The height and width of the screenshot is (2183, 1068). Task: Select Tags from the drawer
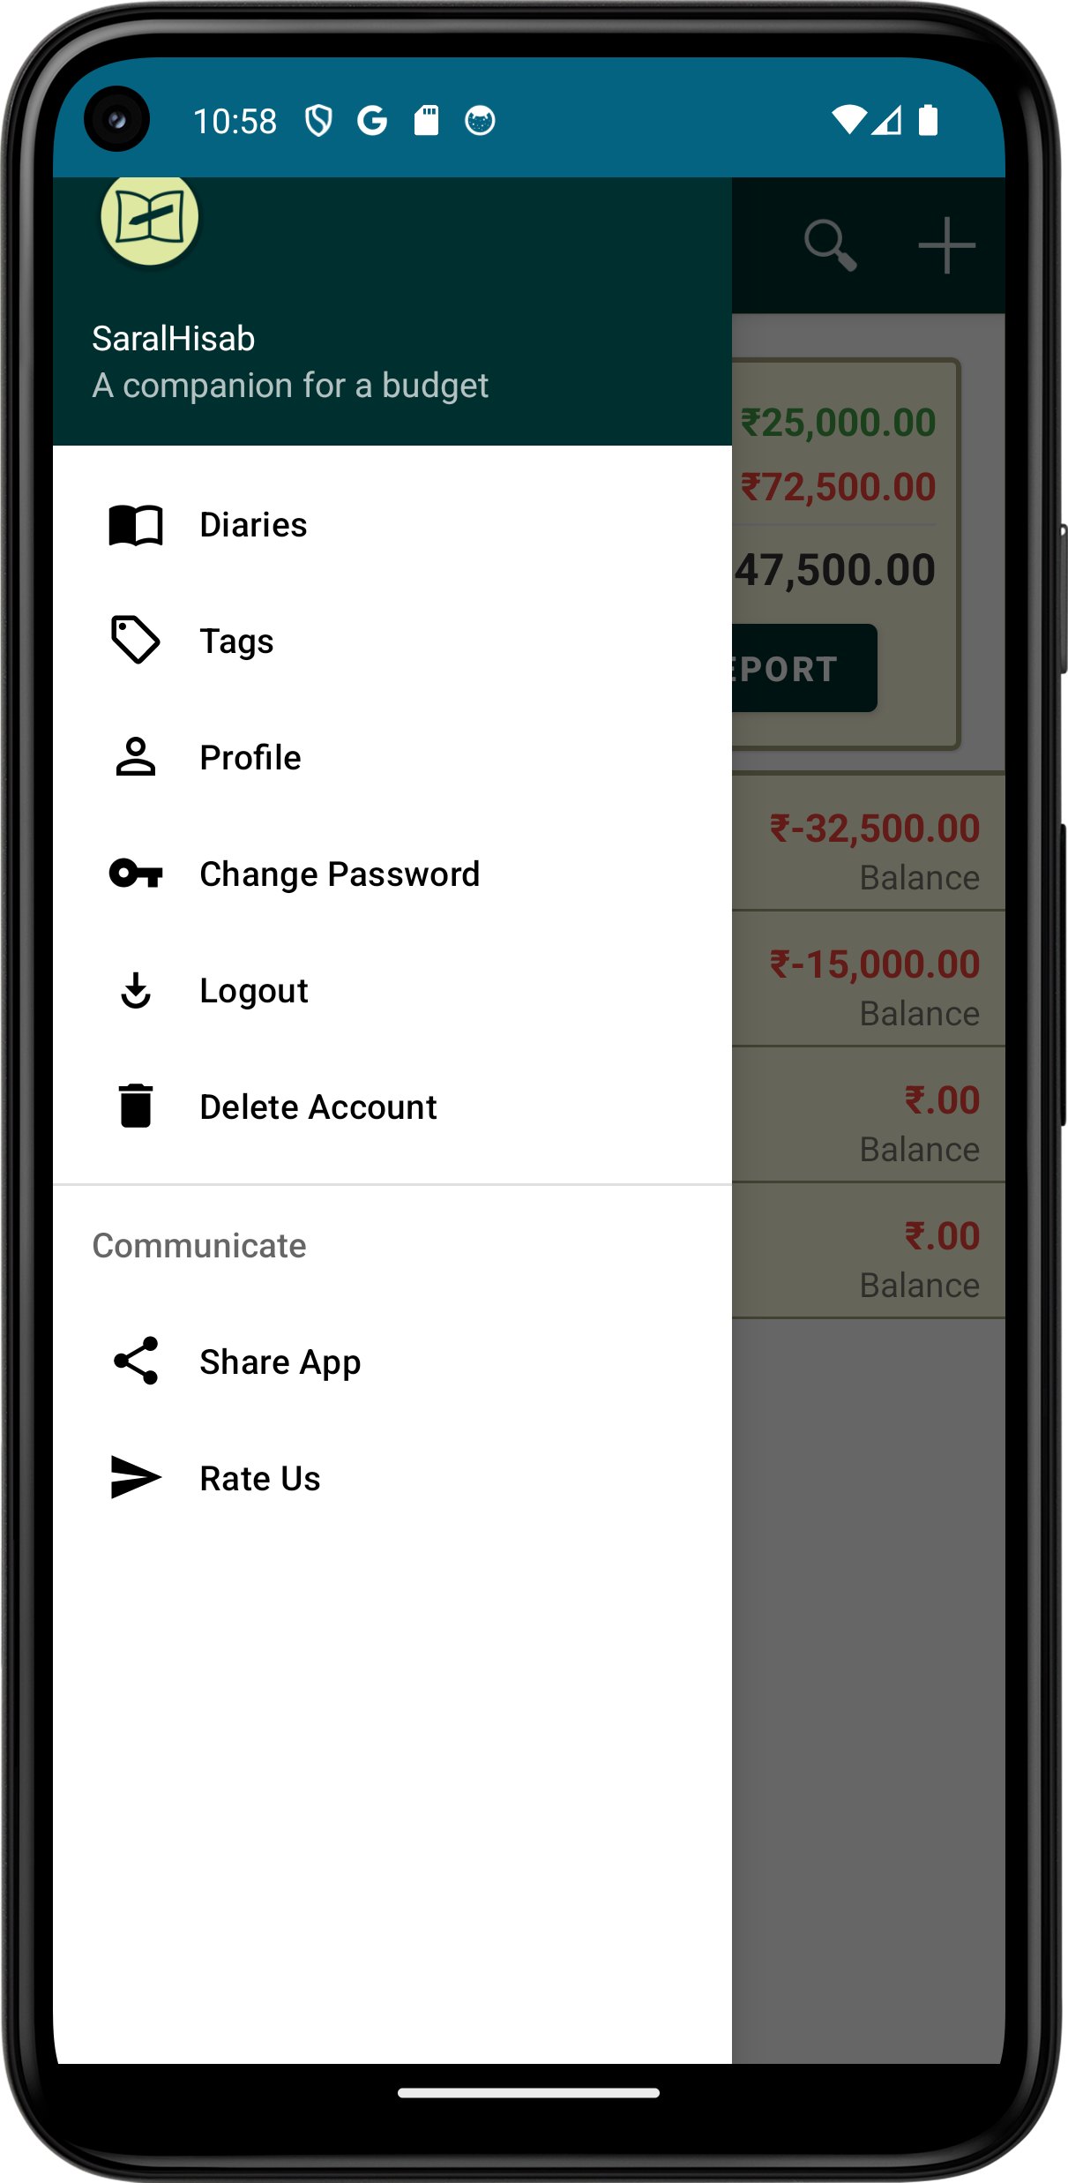pos(236,641)
